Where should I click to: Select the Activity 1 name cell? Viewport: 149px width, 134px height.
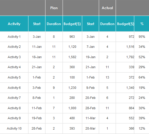pyautogui.click(x=14, y=37)
